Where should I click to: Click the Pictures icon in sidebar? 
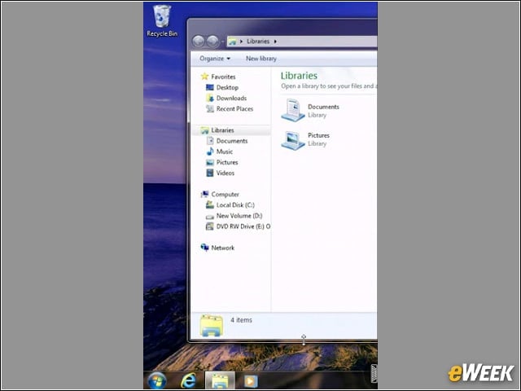(x=210, y=162)
